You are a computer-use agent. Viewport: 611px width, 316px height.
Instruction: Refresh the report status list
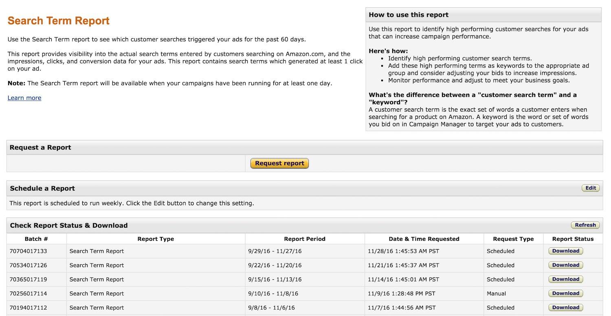585,225
